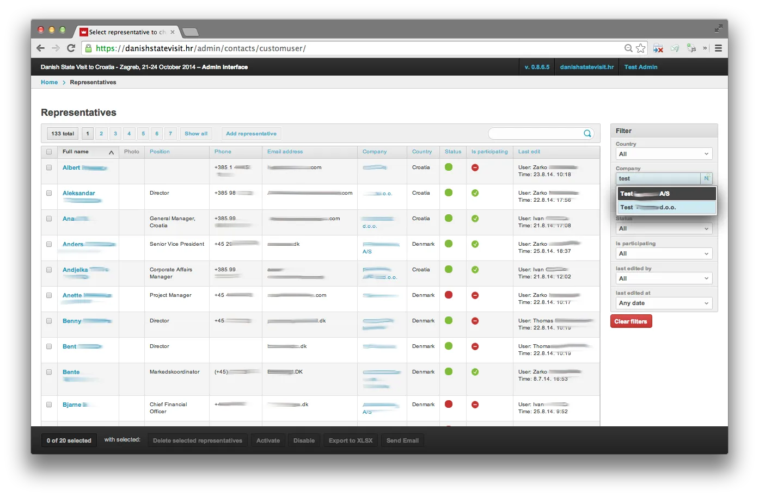Image resolution: width=759 pixels, height=497 pixels.
Task: Open the Country filter dropdown
Action: 664,153
